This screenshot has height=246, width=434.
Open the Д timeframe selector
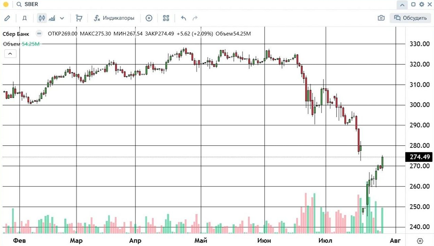pyautogui.click(x=24, y=18)
